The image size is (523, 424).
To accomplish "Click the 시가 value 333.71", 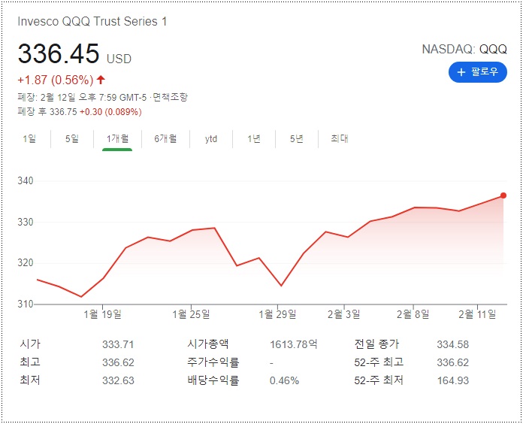I will pyautogui.click(x=118, y=344).
